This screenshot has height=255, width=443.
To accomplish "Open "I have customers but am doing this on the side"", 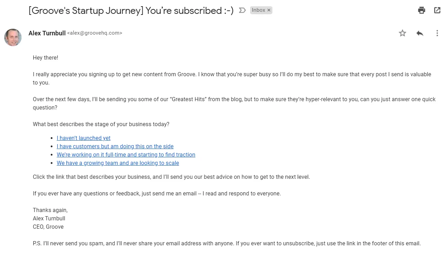I will pos(115,146).
